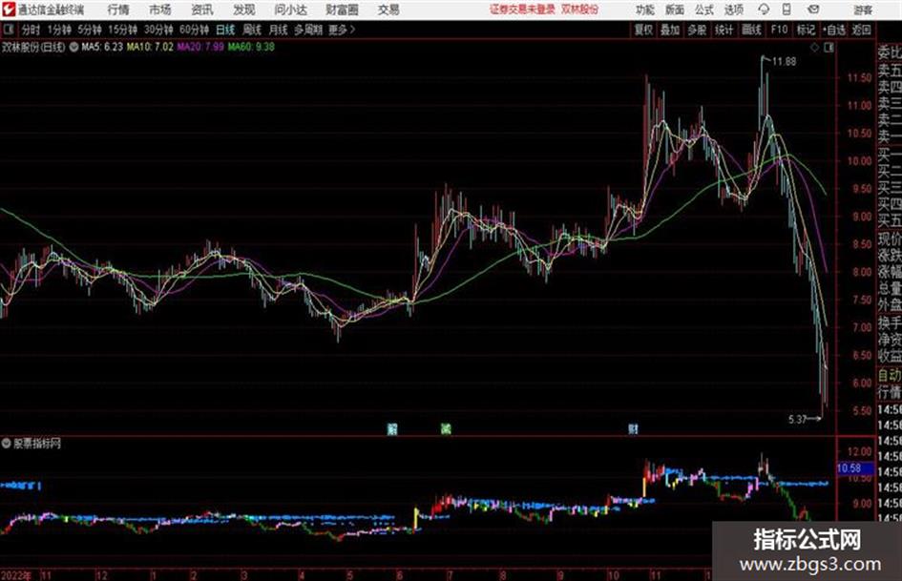The image size is (902, 581).
Task: Open the 发现 menu
Action: 244,10
